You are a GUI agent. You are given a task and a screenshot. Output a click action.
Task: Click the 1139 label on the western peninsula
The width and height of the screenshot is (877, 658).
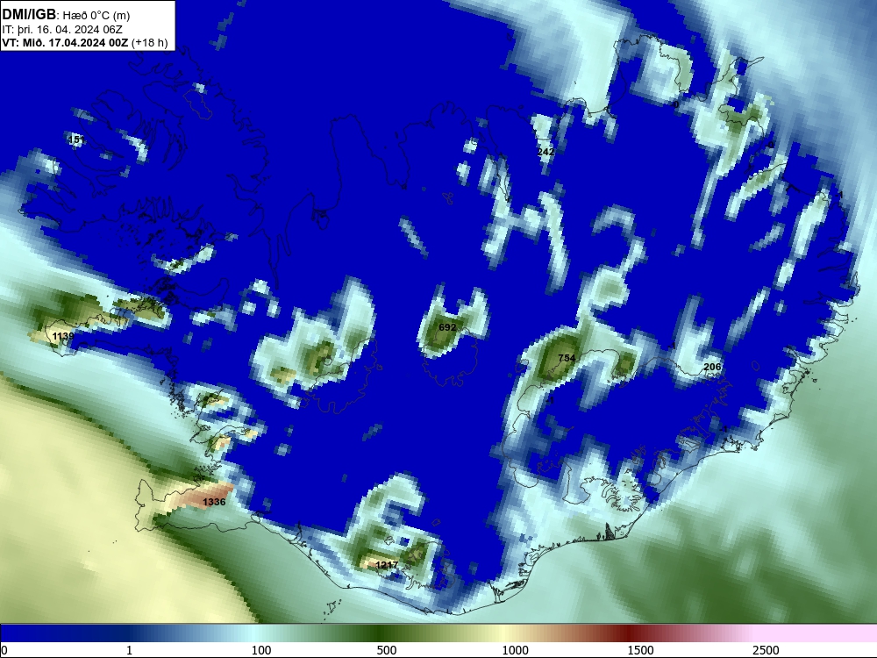[x=62, y=336]
